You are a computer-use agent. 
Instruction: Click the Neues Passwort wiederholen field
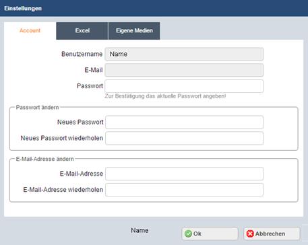(184, 138)
